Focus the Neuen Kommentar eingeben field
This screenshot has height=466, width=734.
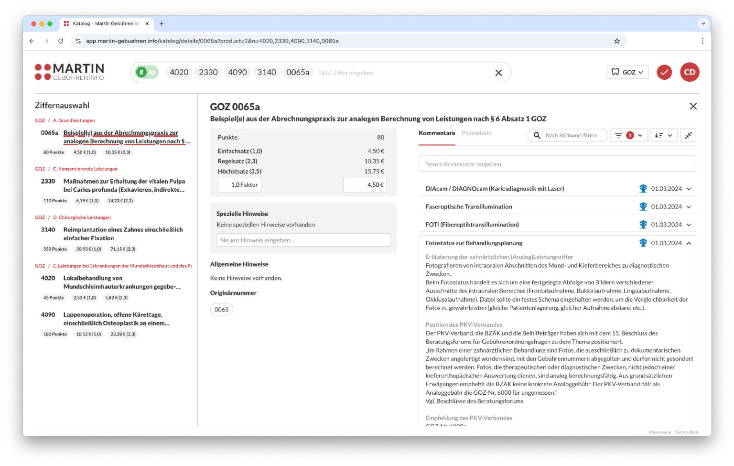(557, 164)
